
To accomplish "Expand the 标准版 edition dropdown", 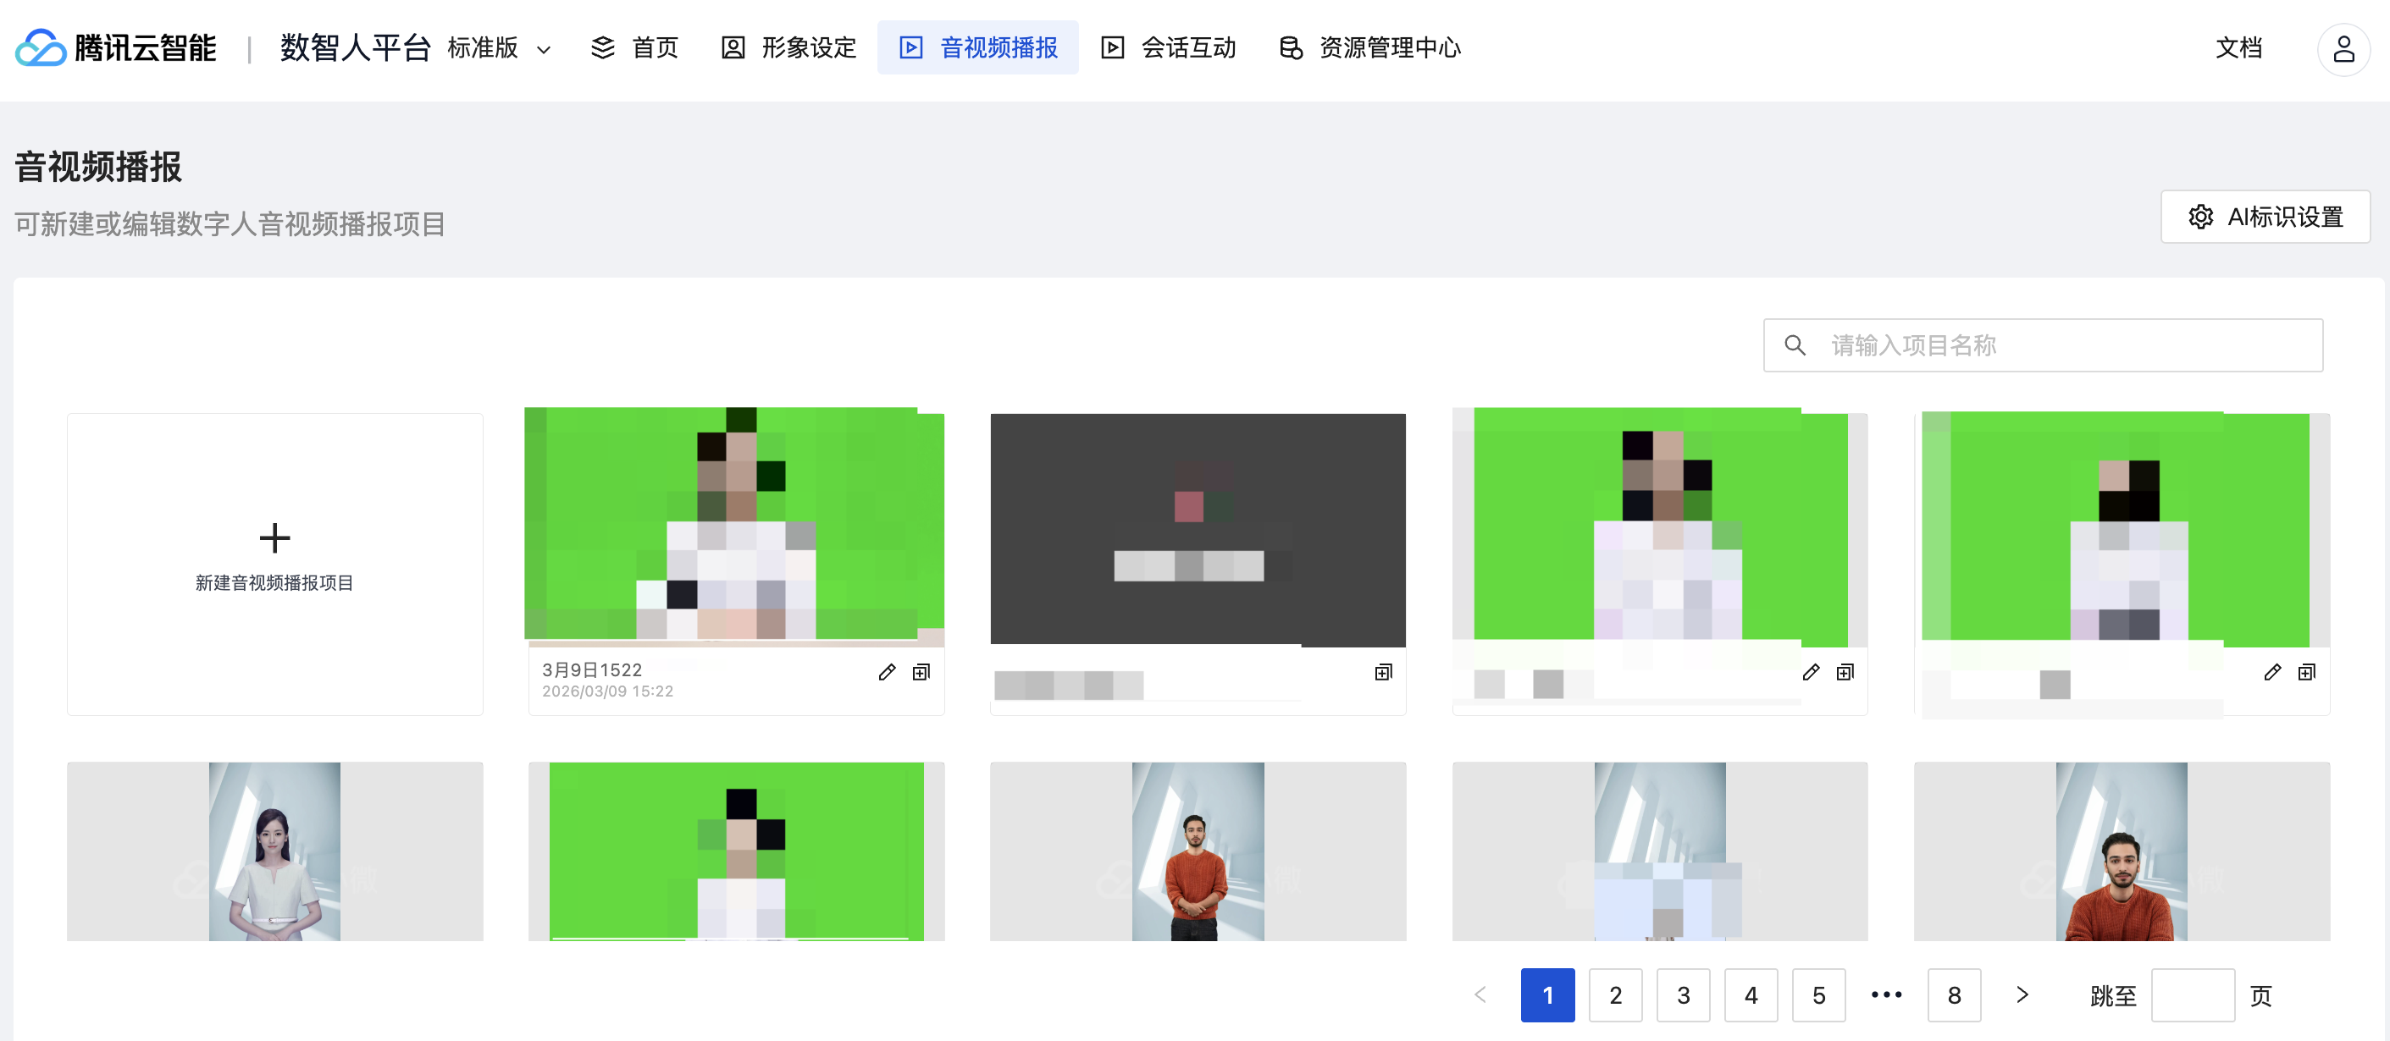I will [x=499, y=48].
